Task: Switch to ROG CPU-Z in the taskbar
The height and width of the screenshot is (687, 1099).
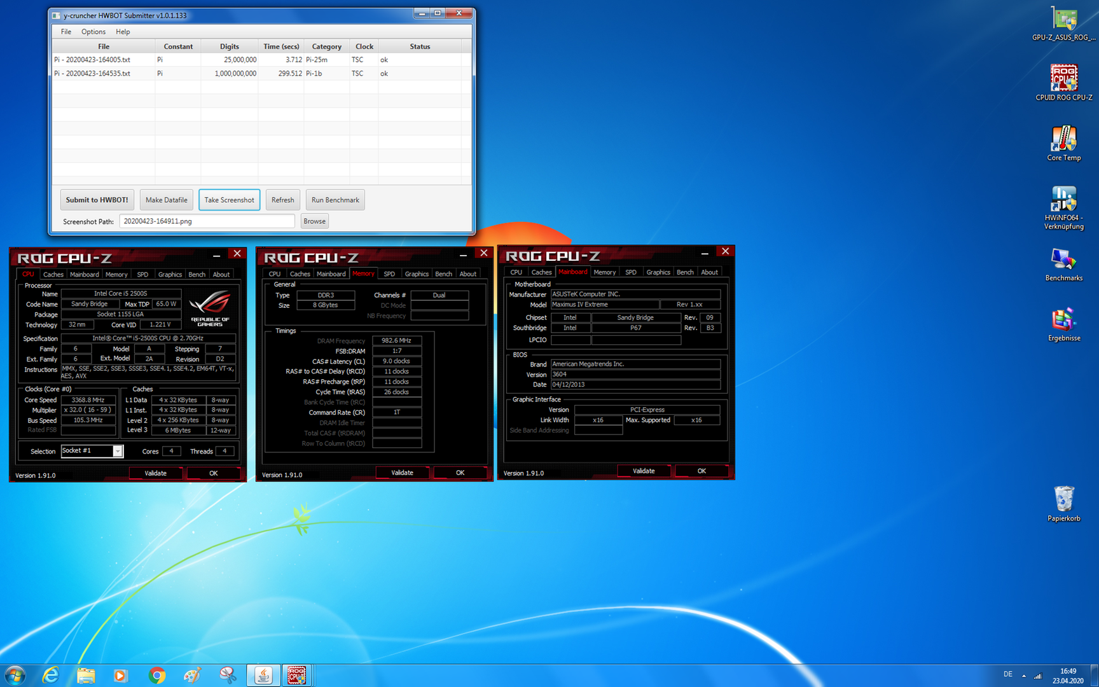Action: click(x=296, y=675)
